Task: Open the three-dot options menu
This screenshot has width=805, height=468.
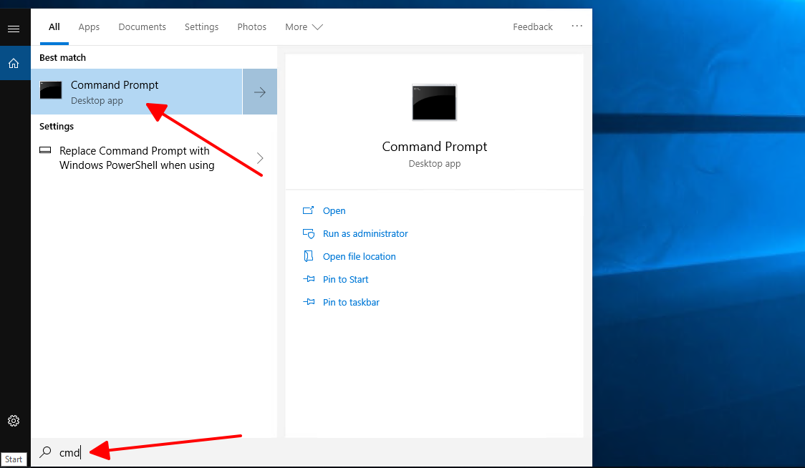Action: (x=577, y=26)
